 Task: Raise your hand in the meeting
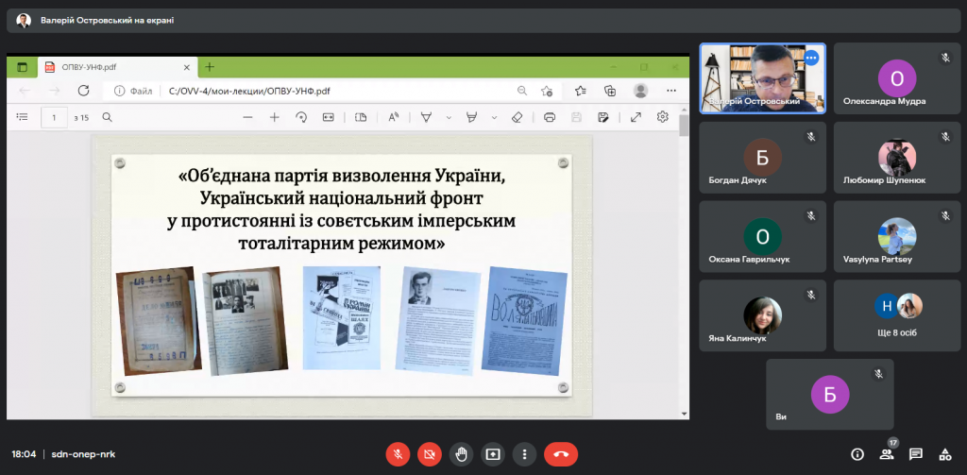pyautogui.click(x=461, y=454)
